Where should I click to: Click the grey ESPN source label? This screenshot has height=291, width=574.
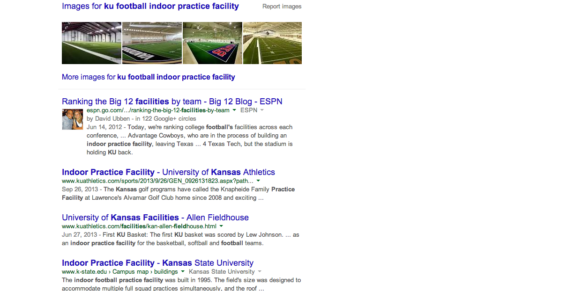click(249, 110)
